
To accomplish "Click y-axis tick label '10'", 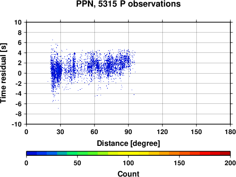I will [x=18, y=22].
